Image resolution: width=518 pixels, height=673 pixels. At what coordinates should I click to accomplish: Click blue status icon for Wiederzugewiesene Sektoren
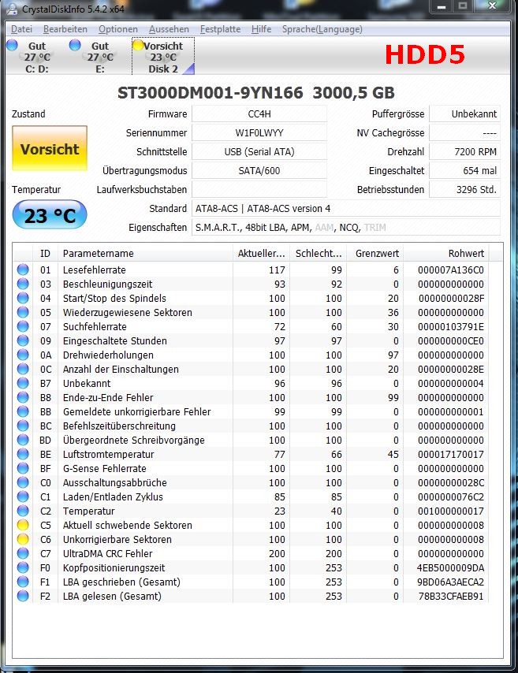click(23, 312)
